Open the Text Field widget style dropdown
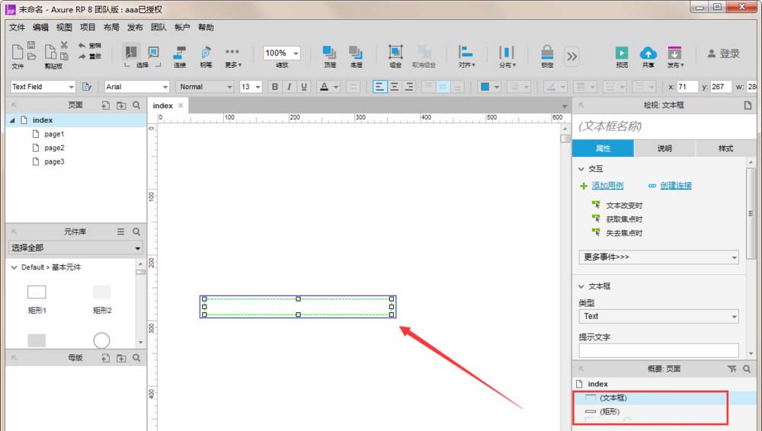Screen dimensions: 762x431 click(x=72, y=87)
